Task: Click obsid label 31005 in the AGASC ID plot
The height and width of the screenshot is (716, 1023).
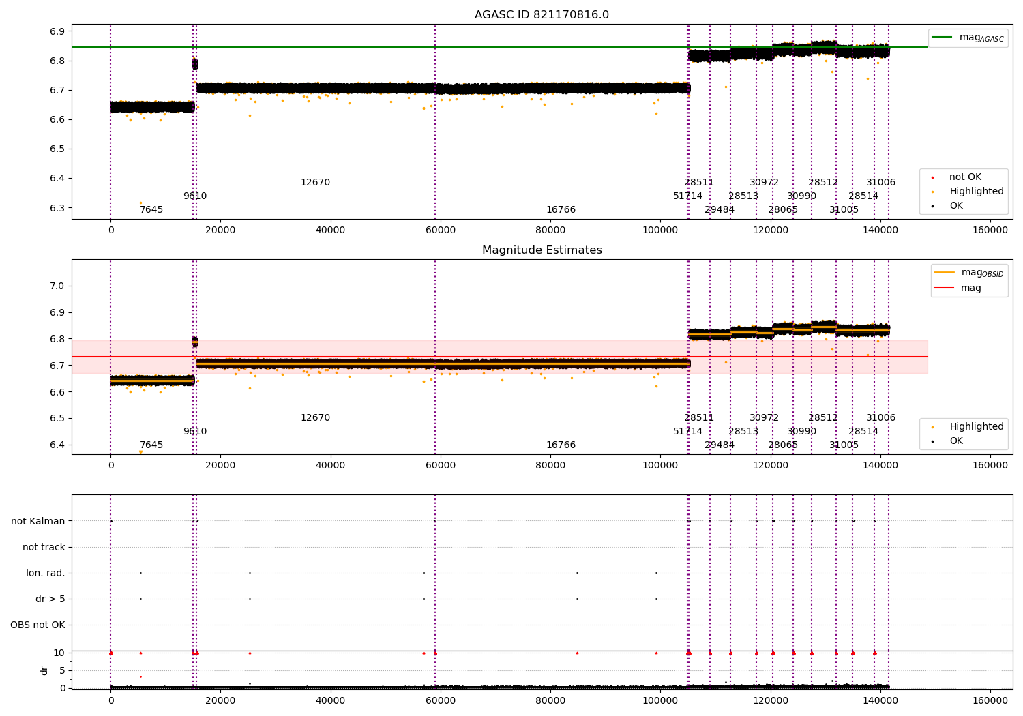Action: (844, 210)
